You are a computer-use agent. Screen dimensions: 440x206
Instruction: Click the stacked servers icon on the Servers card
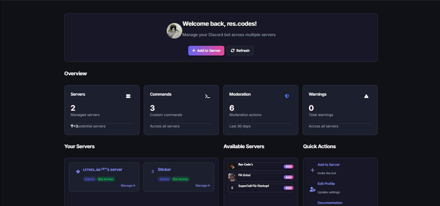[128, 96]
